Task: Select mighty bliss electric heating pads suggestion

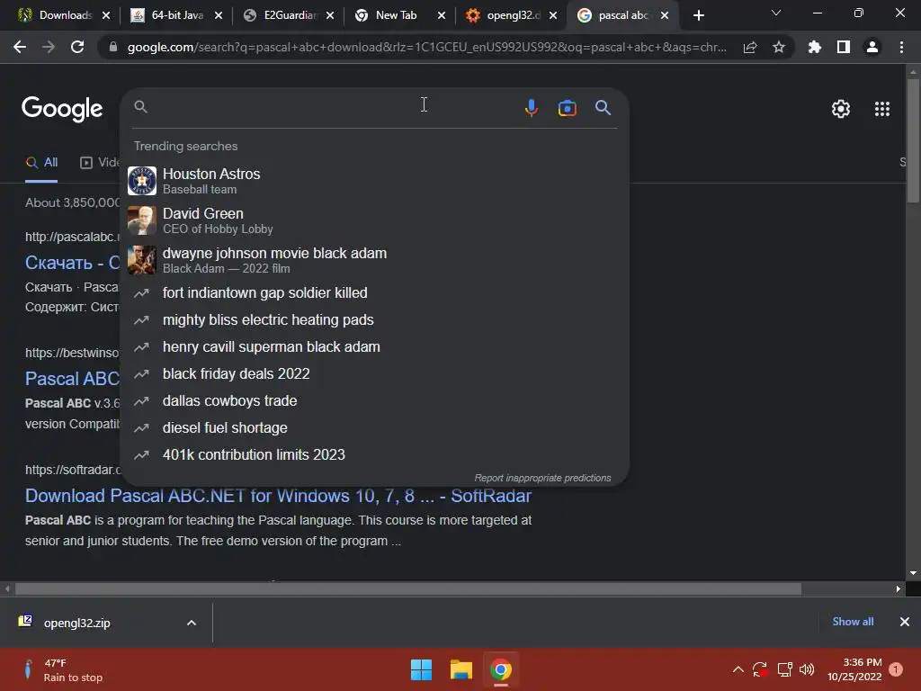Action: [374, 319]
